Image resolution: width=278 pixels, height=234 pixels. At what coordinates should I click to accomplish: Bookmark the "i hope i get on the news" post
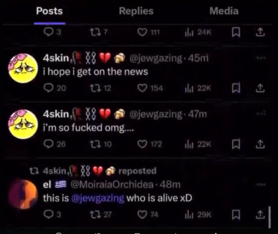pyautogui.click(x=236, y=88)
